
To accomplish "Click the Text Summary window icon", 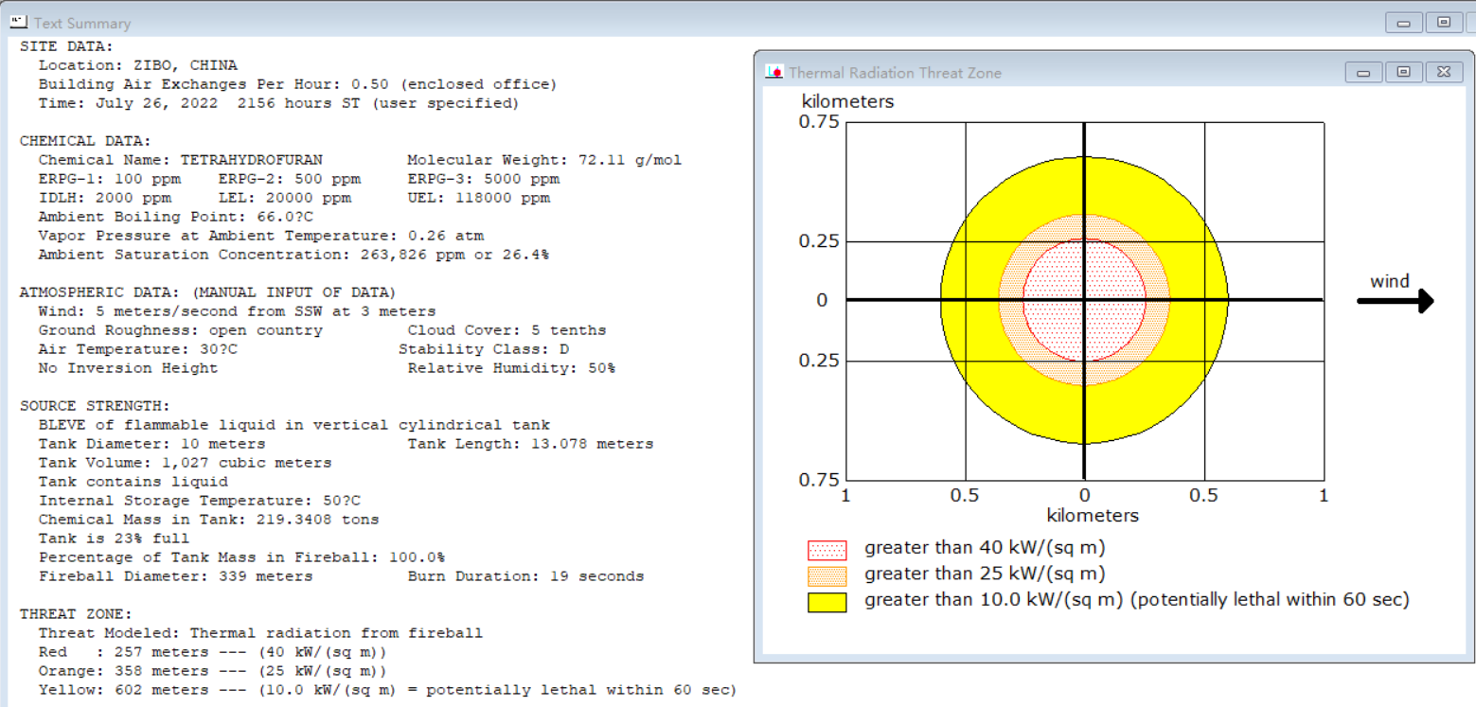I will click(18, 23).
